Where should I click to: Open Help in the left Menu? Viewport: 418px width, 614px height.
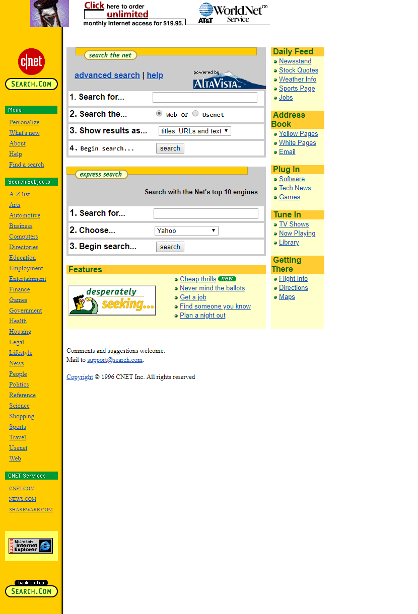[16, 154]
